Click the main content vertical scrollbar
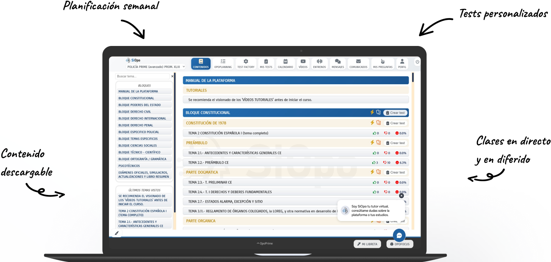 pos(413,78)
